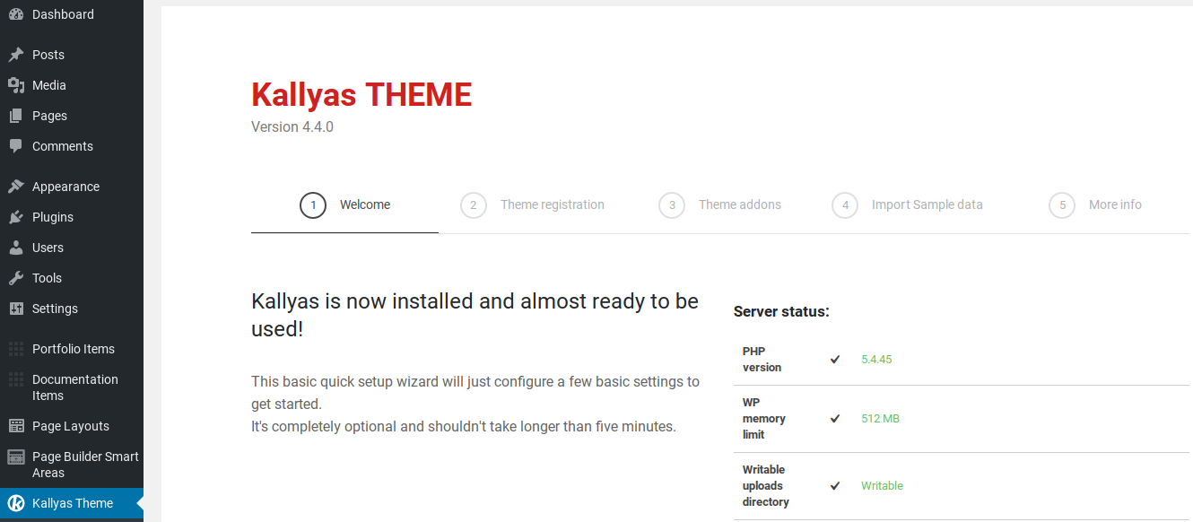Click step 1 circle in wizard
1193x522 pixels.
[x=313, y=205]
